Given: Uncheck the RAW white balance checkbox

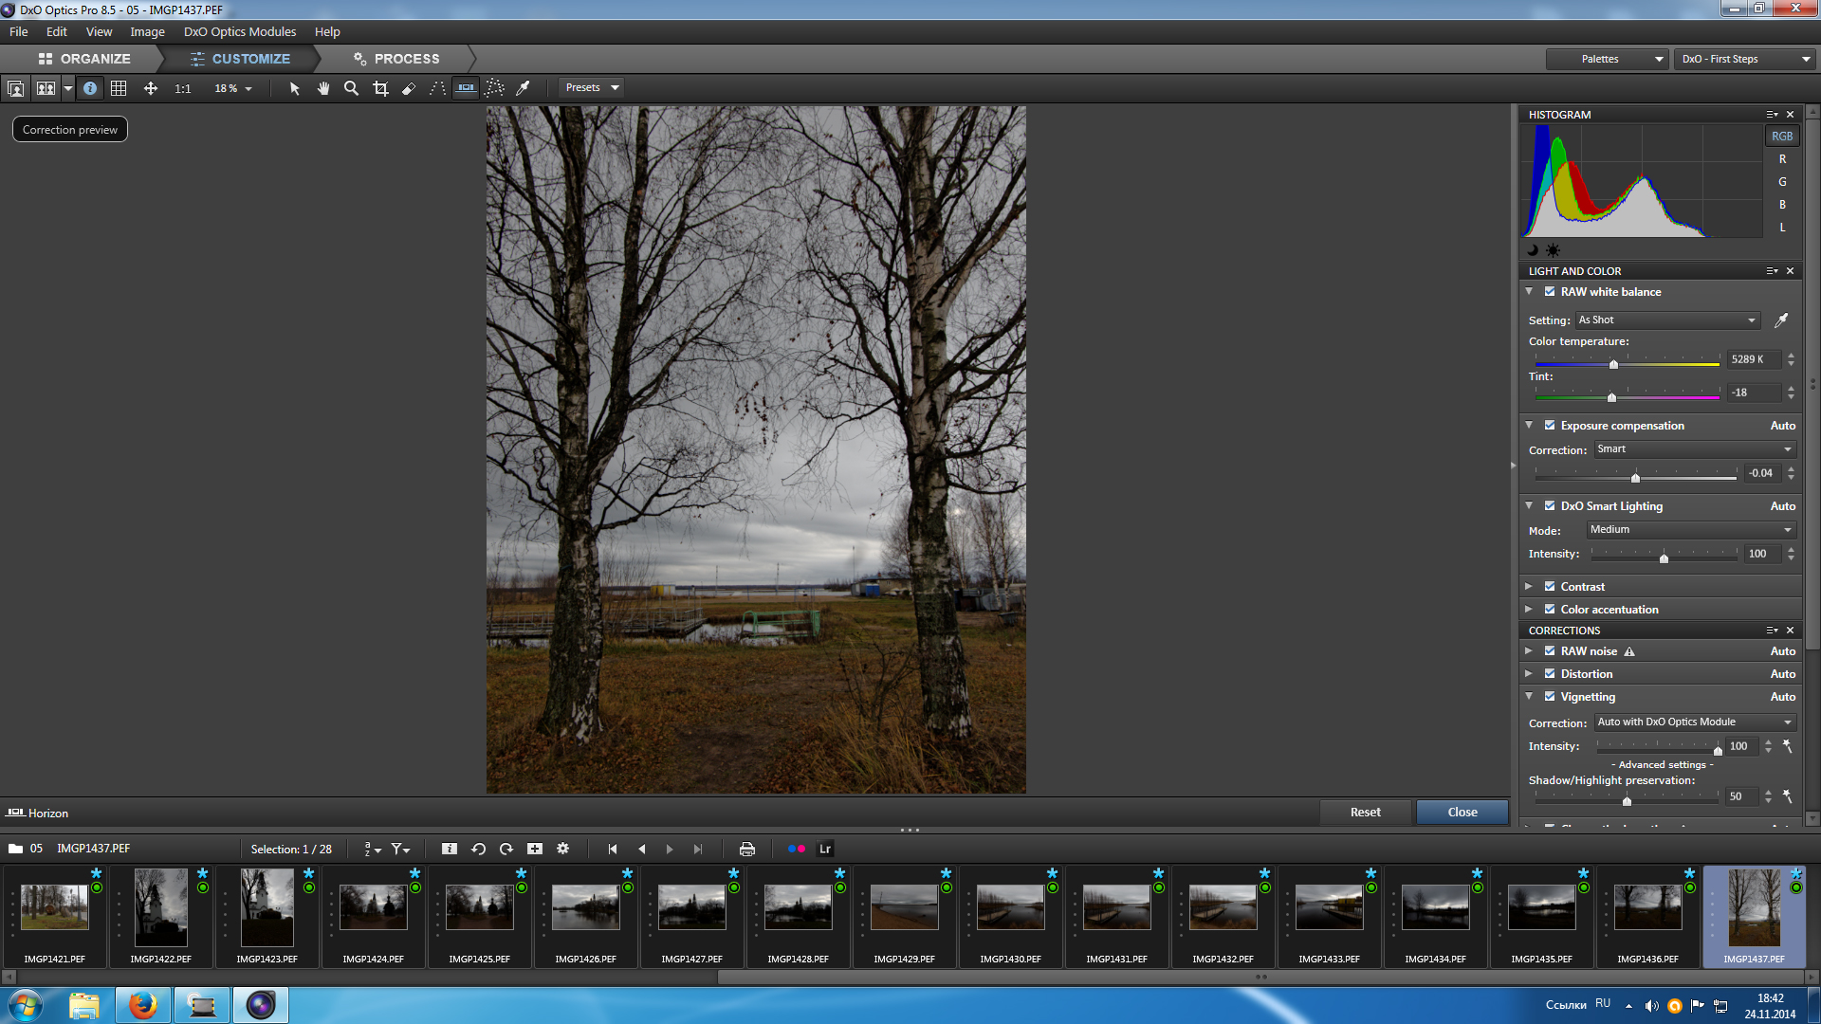Looking at the screenshot, I should tap(1550, 292).
